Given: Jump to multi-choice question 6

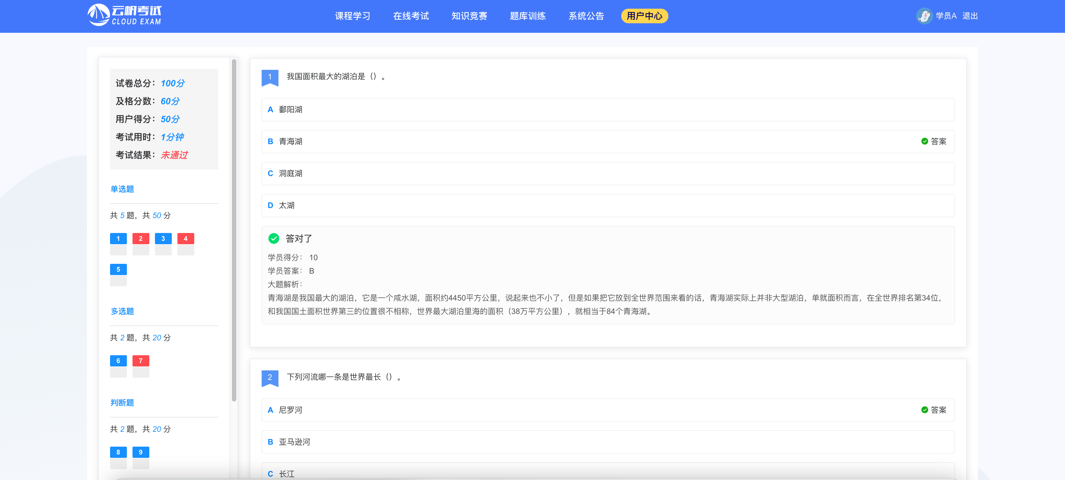Looking at the screenshot, I should click(x=118, y=361).
